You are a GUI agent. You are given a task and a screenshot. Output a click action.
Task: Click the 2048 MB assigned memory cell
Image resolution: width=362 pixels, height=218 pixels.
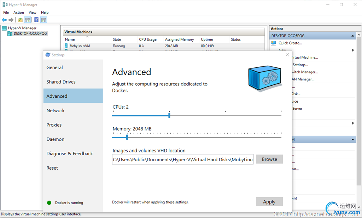(x=171, y=46)
